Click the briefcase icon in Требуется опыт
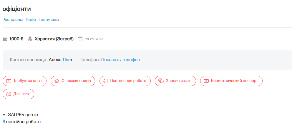The width and height of the screenshot is (297, 129). [9, 81]
